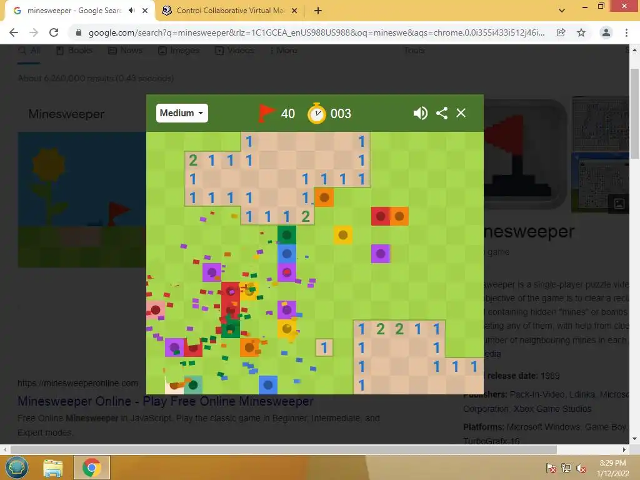Click the pink mine tile at left edge
The image size is (640, 480).
click(x=155, y=310)
